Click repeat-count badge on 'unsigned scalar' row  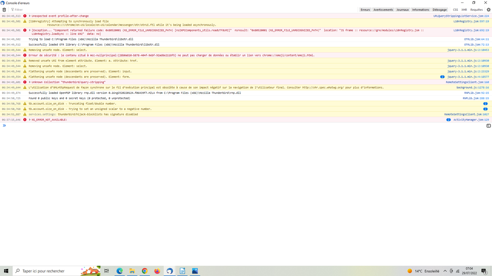[x=485, y=109]
